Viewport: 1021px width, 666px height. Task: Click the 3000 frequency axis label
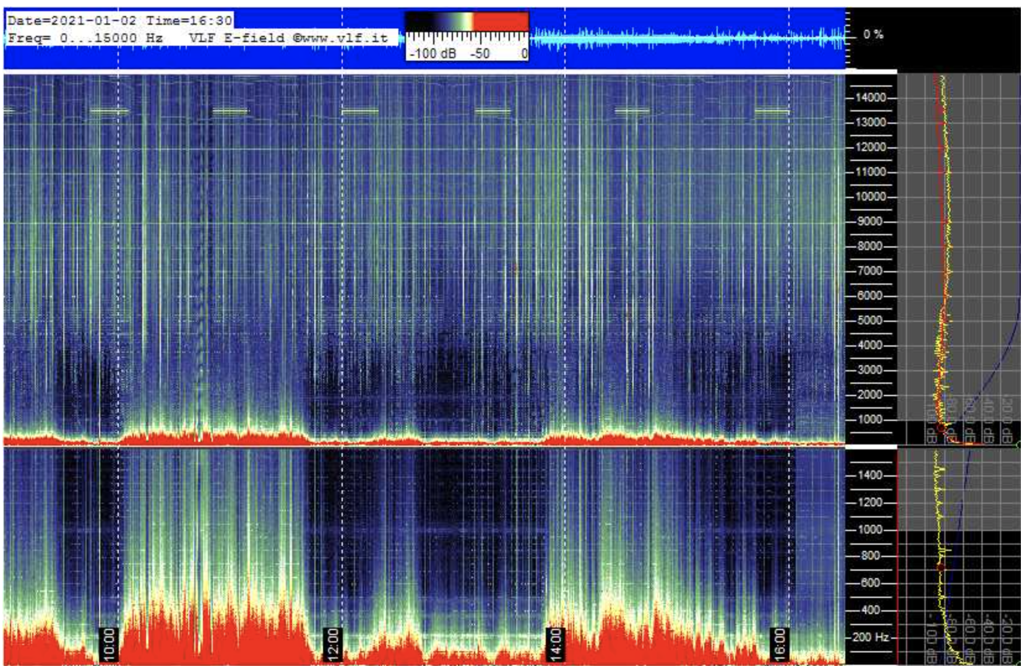point(869,370)
